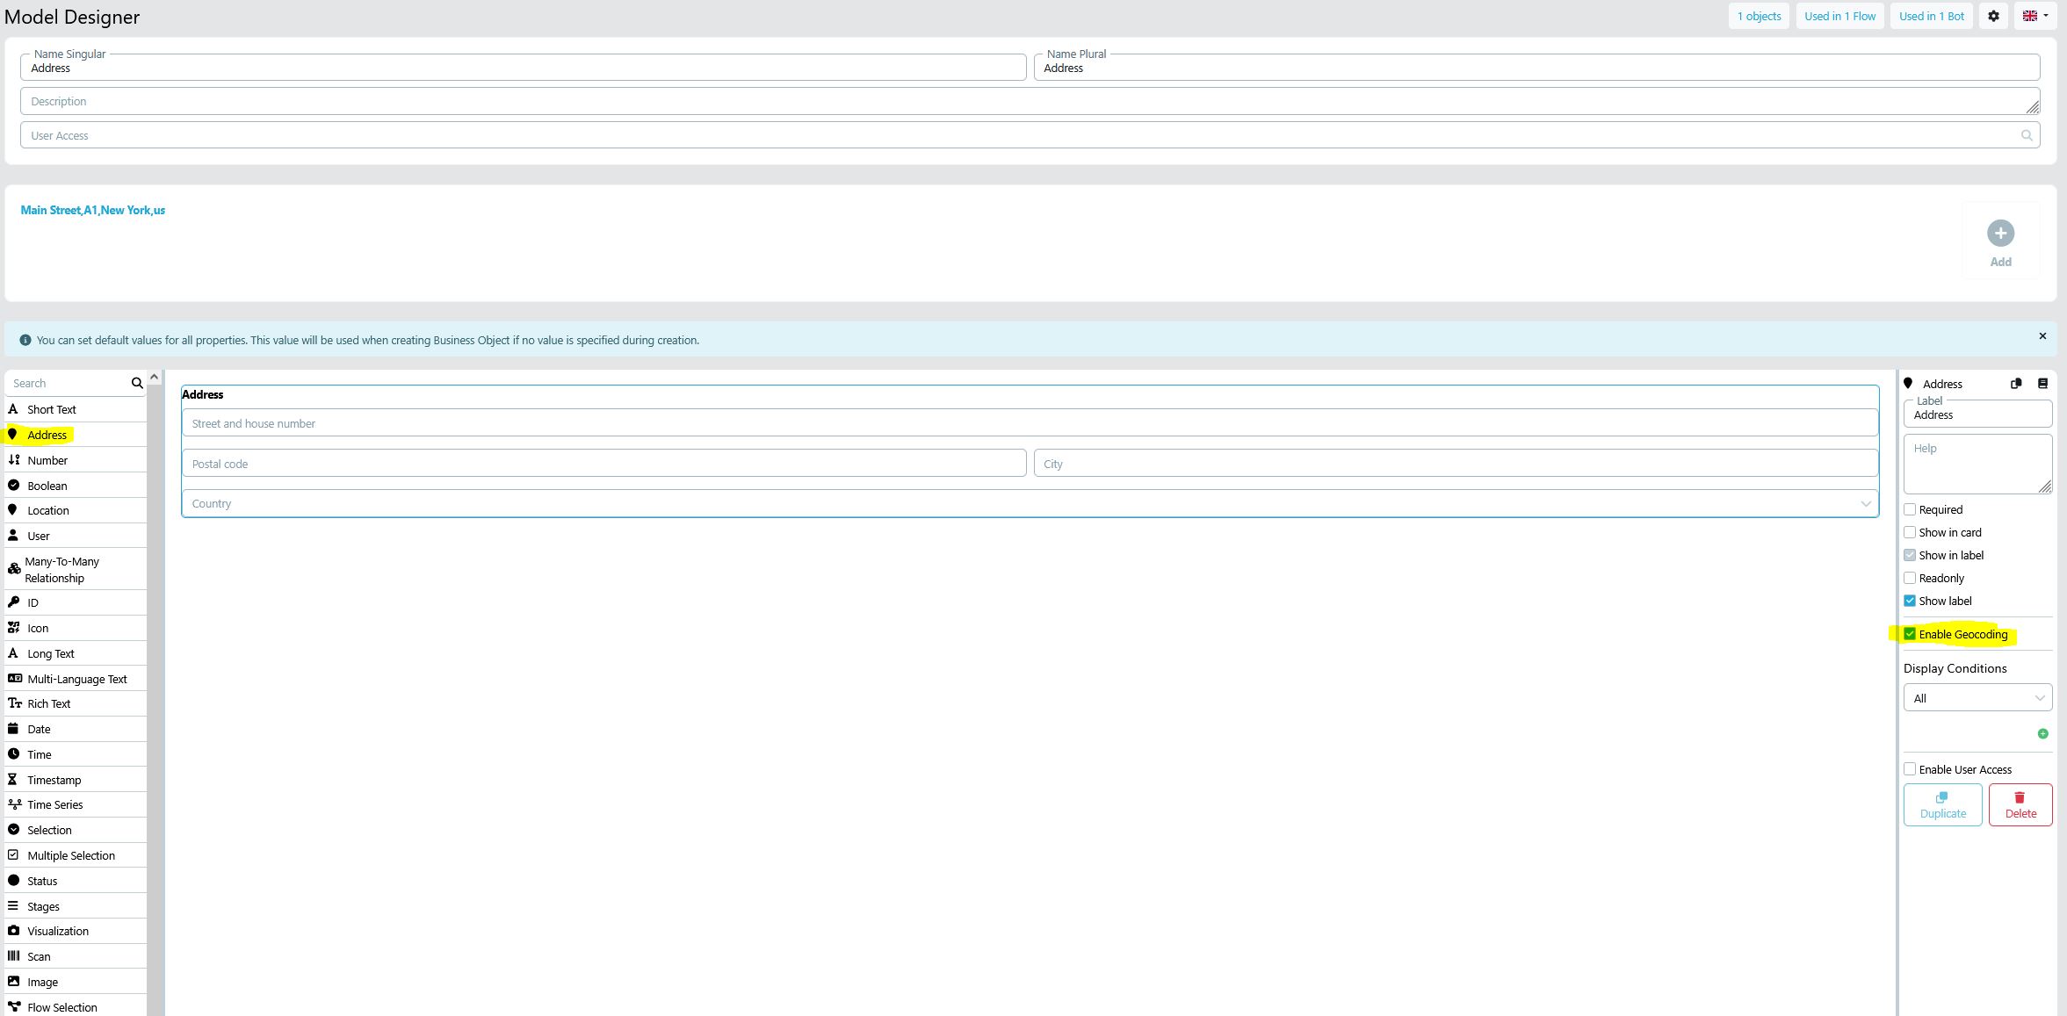
Task: Open the settings gear in the top bar
Action: tap(1992, 15)
